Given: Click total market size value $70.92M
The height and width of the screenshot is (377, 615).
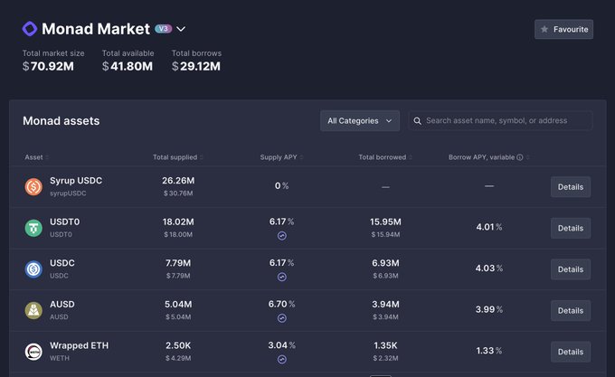Looking at the screenshot, I should click(48, 66).
